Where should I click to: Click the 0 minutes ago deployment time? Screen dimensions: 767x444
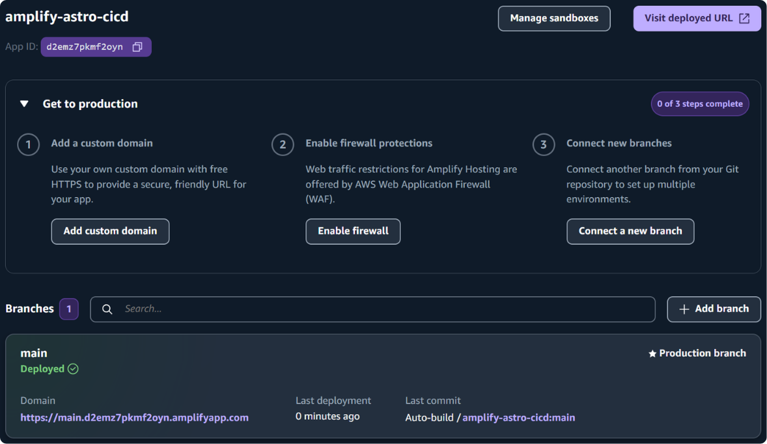pyautogui.click(x=328, y=416)
